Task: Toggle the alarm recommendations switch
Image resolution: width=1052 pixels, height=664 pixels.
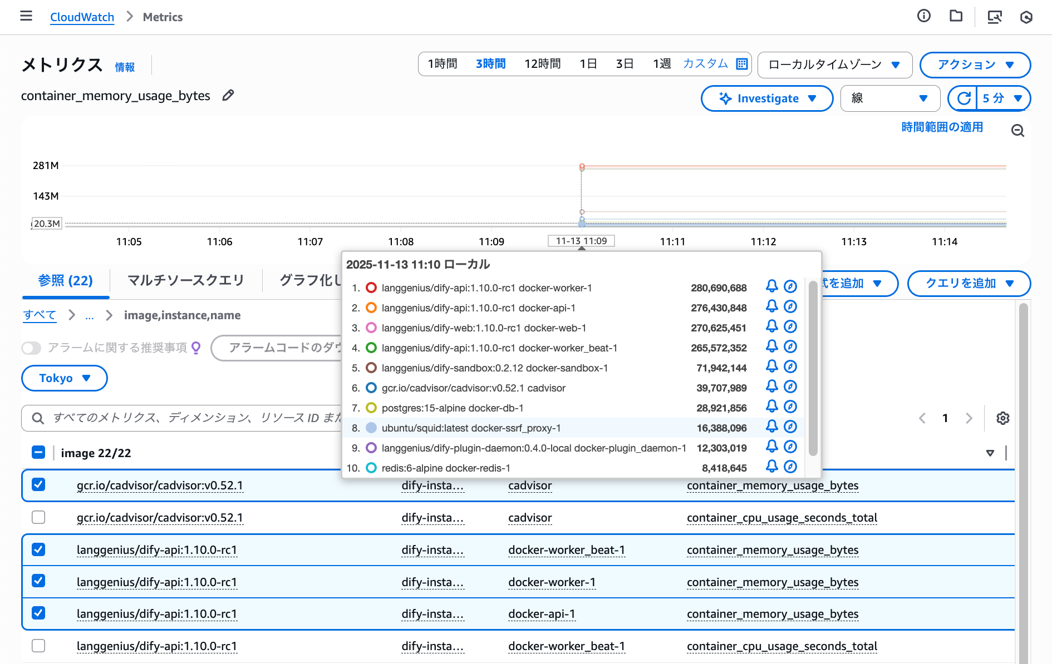Action: (32, 348)
